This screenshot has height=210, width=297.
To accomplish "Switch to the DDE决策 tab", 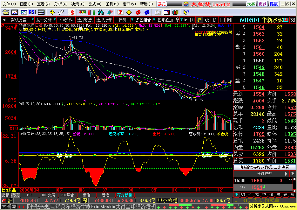I will coord(48,195).
